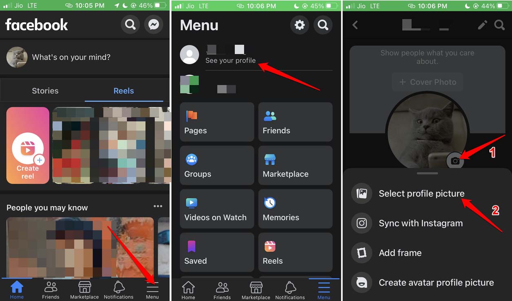This screenshot has height=301, width=512.
Task: Switch to the Reels tab on home feed
Action: coord(124,91)
